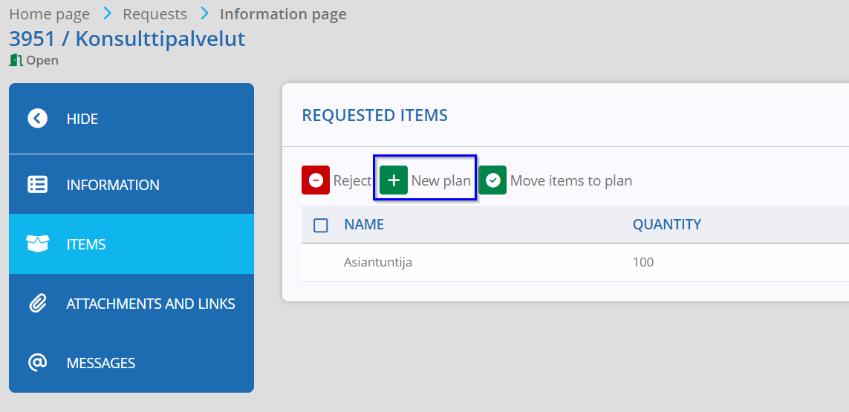Sort by the QUANTITY column header
The height and width of the screenshot is (412, 849).
click(666, 224)
